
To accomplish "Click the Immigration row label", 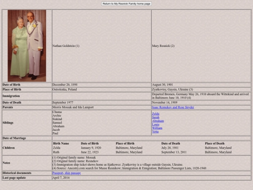I will pyautogui.click(x=11, y=96).
